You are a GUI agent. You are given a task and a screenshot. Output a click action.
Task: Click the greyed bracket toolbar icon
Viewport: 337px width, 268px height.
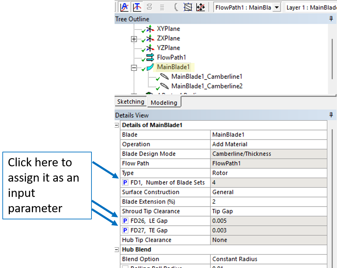click(x=176, y=7)
